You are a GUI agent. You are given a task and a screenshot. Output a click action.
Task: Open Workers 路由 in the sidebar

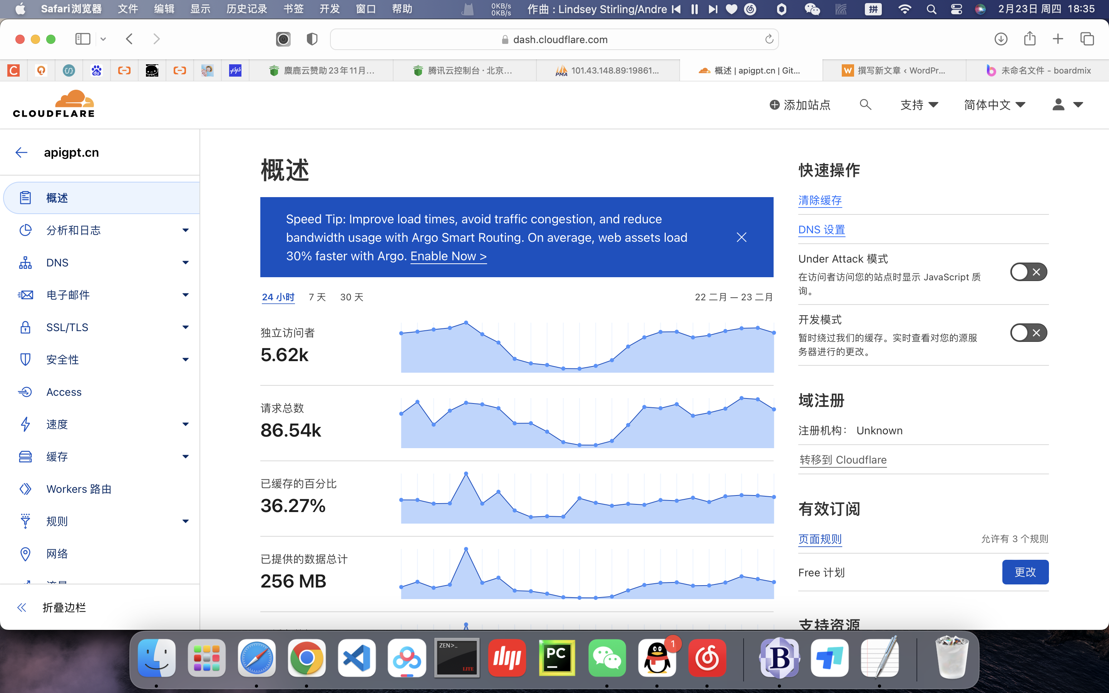pos(79,489)
